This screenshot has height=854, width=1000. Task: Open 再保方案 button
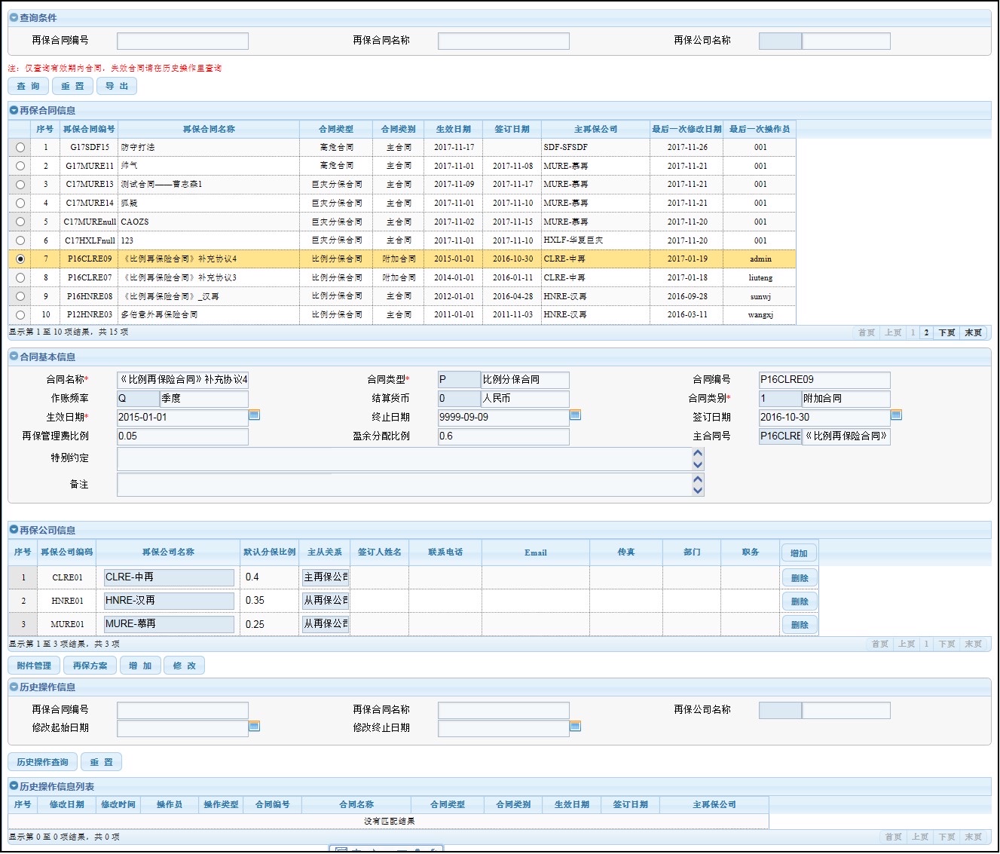pos(90,666)
